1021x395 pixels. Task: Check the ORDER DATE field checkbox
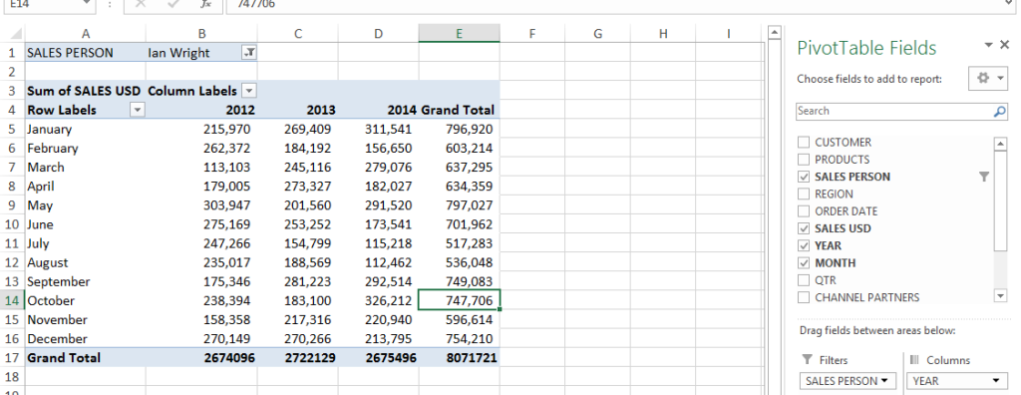click(804, 211)
